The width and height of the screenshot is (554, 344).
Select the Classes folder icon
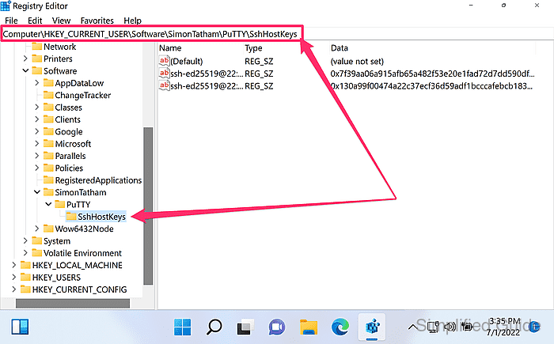tap(48, 107)
